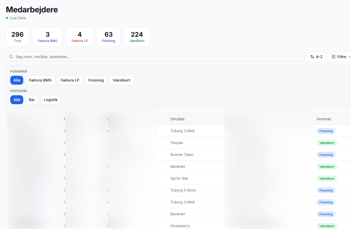Filter by Værdikort honorar chip
The width and height of the screenshot is (351, 229).
coord(121,80)
